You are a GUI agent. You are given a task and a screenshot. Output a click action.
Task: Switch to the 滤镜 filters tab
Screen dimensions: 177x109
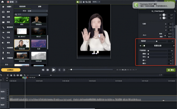pos(40,6)
